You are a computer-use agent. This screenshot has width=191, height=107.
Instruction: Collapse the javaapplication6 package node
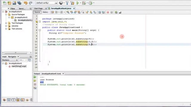pos(9,17)
